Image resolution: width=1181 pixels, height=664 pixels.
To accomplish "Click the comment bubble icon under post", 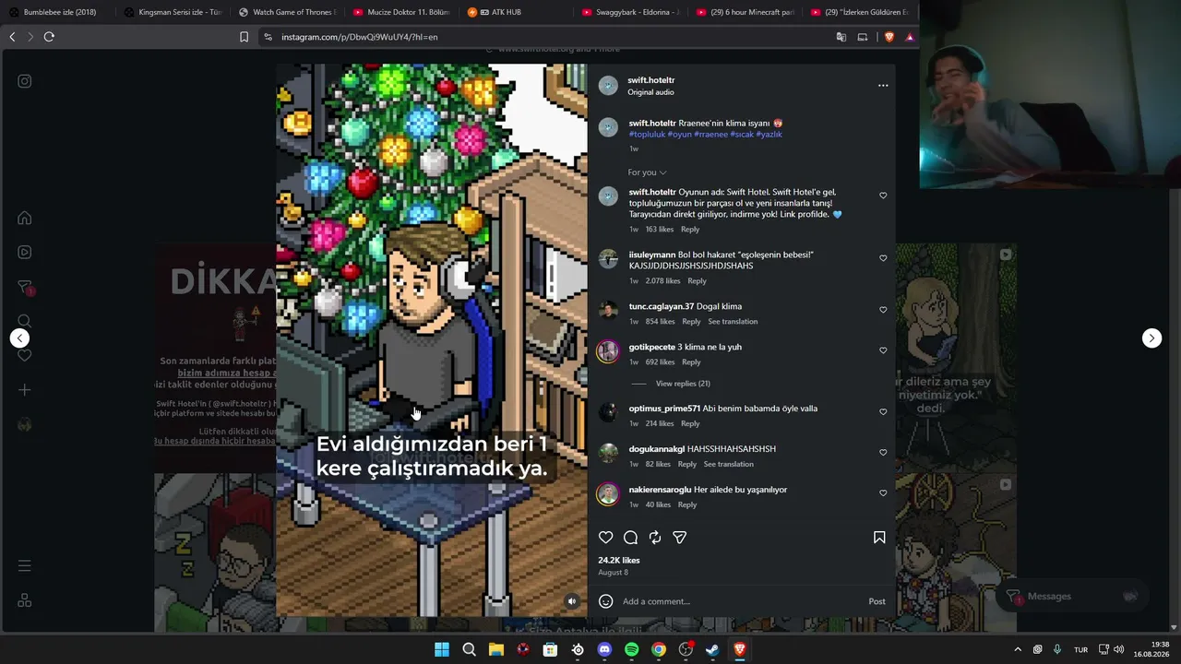I will 630,538.
